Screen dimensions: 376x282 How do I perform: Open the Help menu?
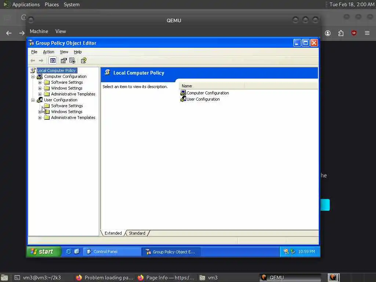[78, 52]
